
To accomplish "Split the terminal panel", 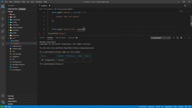I will (177, 38).
